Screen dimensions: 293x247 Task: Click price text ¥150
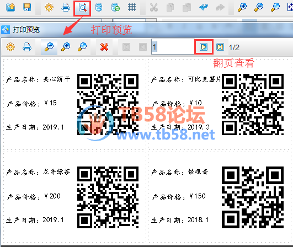pyautogui.click(x=198, y=196)
